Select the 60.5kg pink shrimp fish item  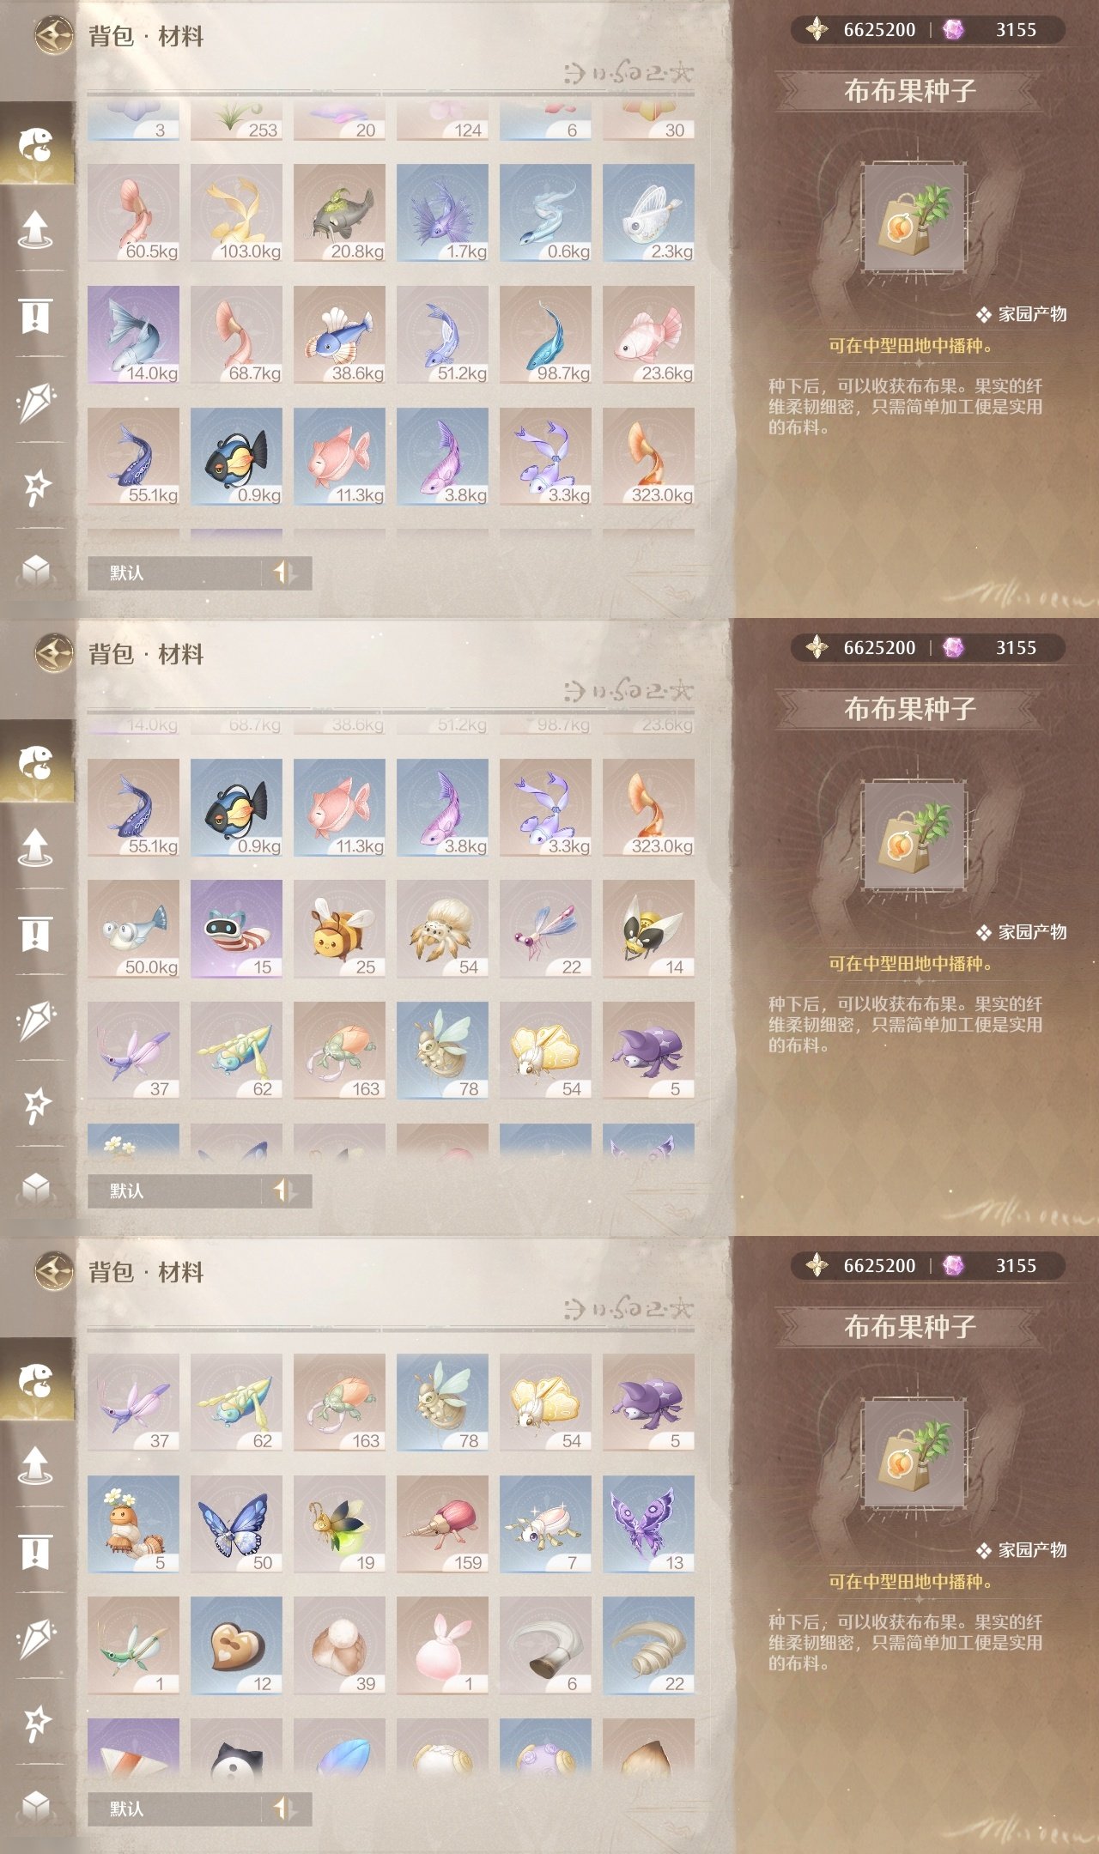pos(133,213)
